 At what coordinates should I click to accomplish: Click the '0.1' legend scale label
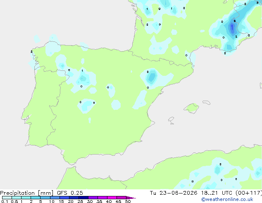coord(5,201)
